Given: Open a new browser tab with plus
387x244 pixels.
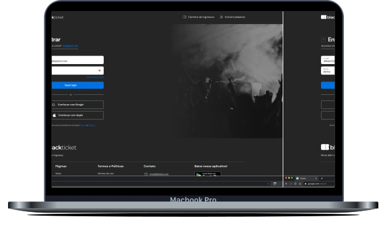Looking at the screenshot, I should click(x=322, y=178).
